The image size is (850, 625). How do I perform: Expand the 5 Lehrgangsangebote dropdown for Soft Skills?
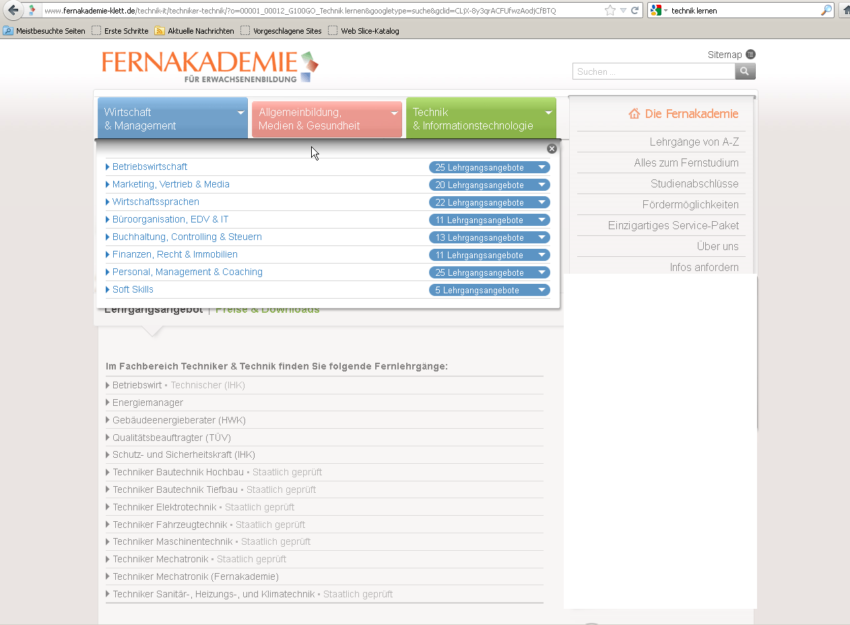click(489, 290)
